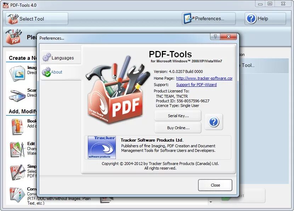This screenshot has height=211, width=294.
Task: Click the round blue help icon beside Serial Key
Action: pyautogui.click(x=214, y=122)
